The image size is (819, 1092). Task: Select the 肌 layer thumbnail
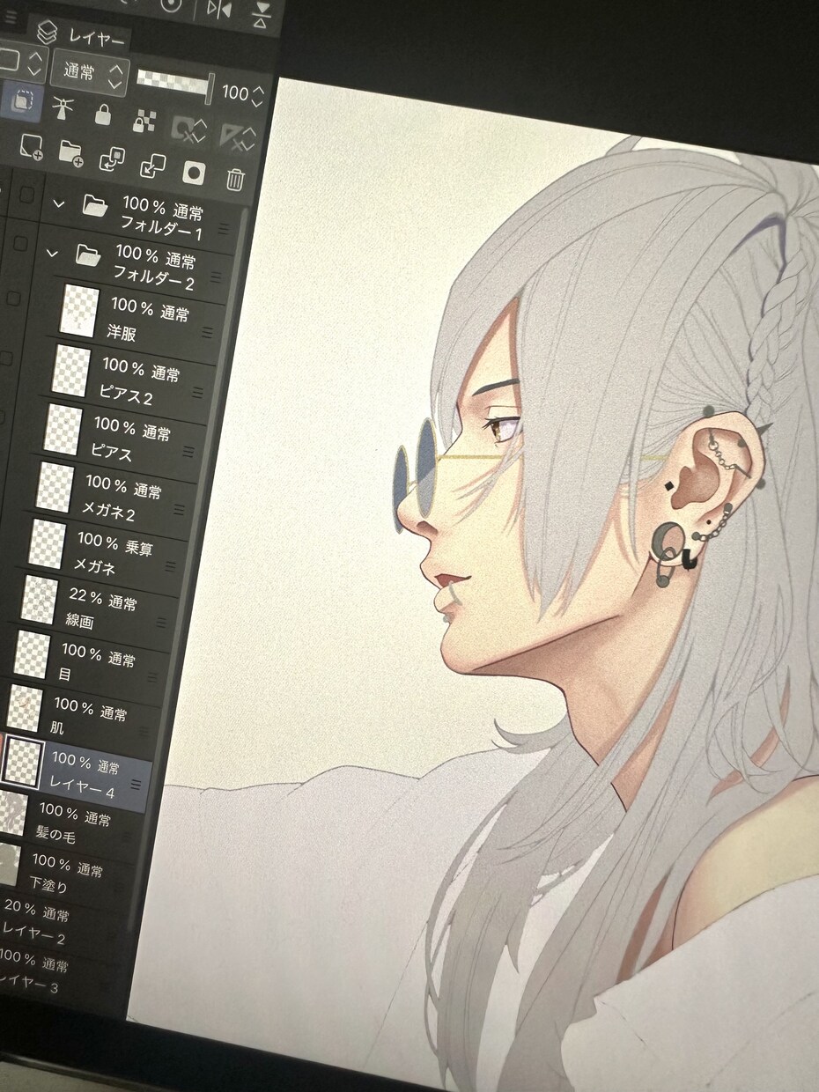coord(24,710)
